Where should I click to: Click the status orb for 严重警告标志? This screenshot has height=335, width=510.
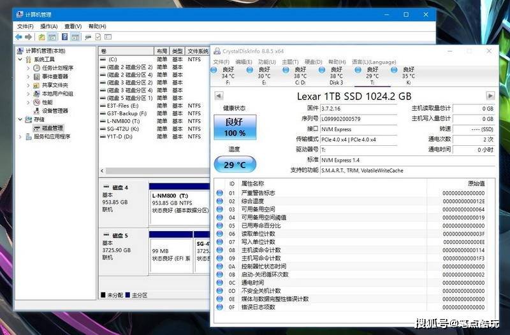coord(219,193)
